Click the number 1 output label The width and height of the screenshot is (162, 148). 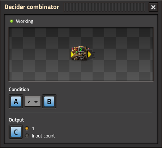point(33,128)
